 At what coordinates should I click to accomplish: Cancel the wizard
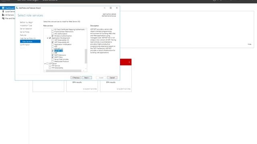point(112,78)
